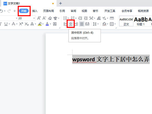This screenshot has width=152, height=114.
Task: Click the line spacing icon
Action: (94, 24)
